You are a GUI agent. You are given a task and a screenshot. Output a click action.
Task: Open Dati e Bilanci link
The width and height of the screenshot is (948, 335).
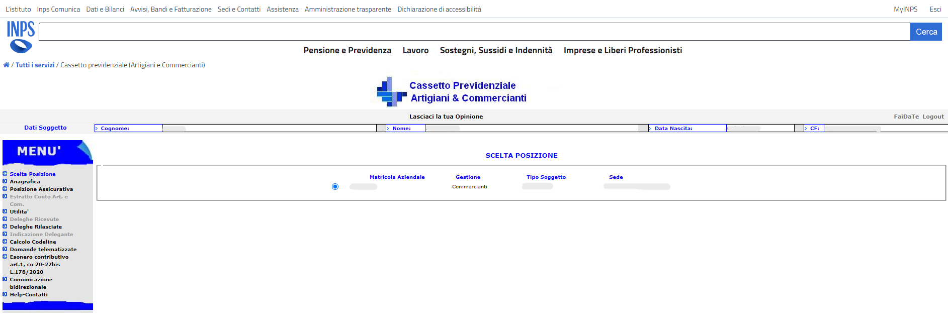pyautogui.click(x=105, y=9)
